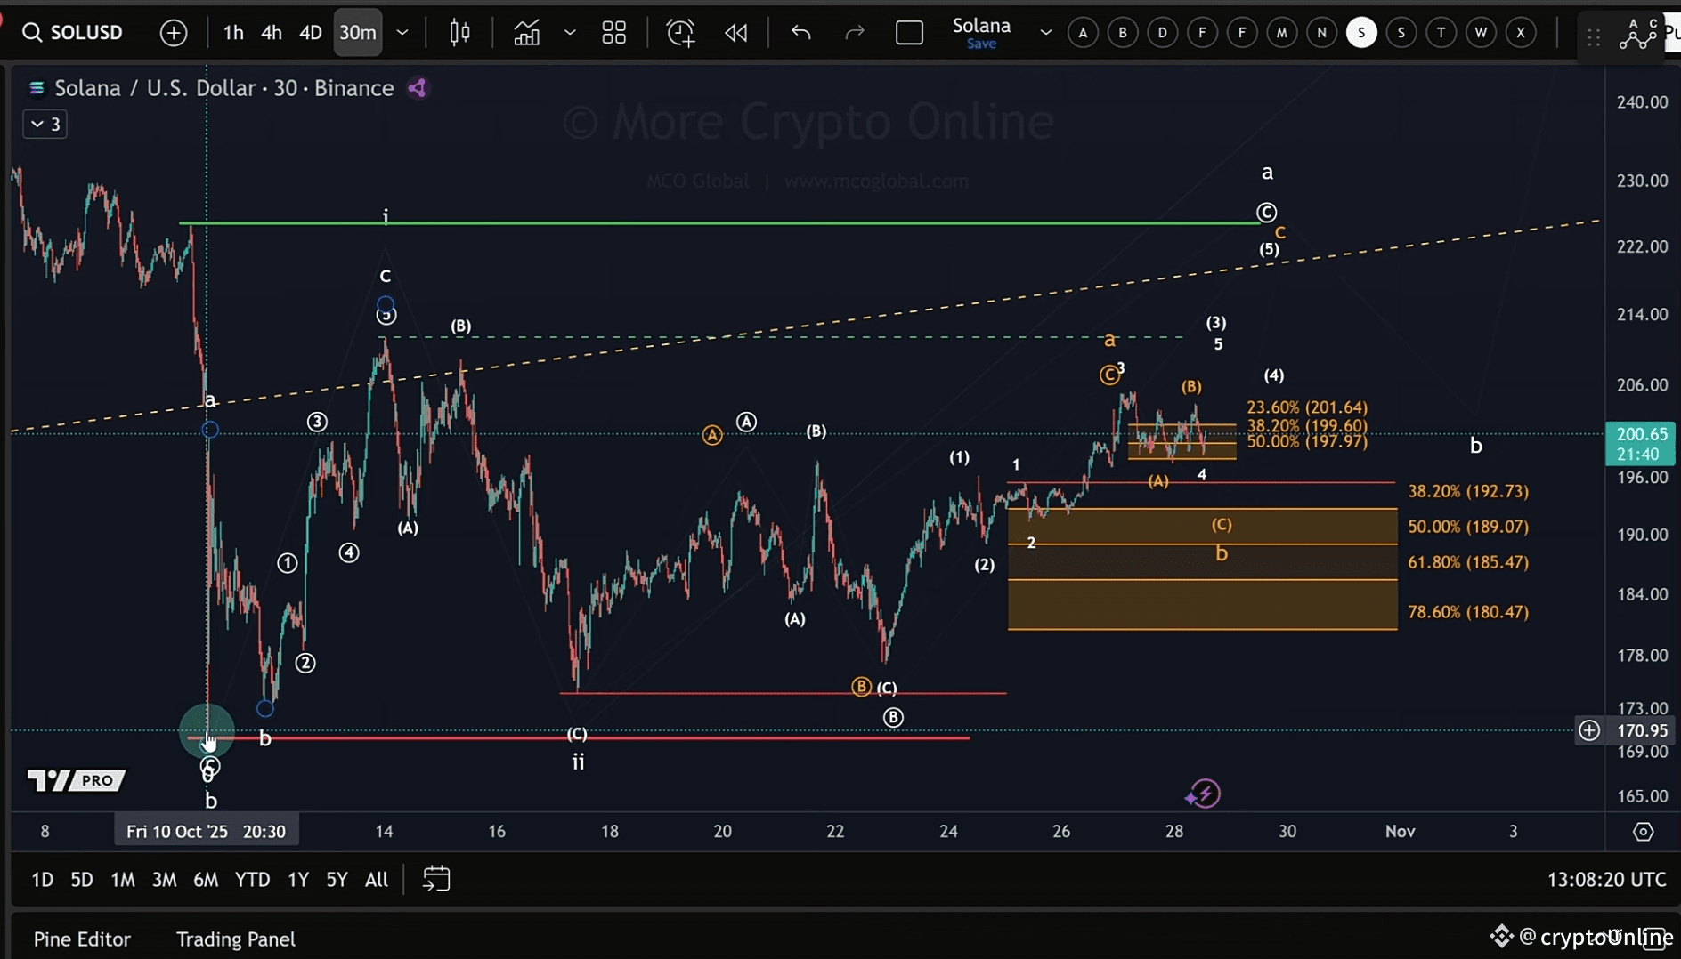Open the multi-chart layout grid icon
The height and width of the screenshot is (959, 1681).
(613, 32)
